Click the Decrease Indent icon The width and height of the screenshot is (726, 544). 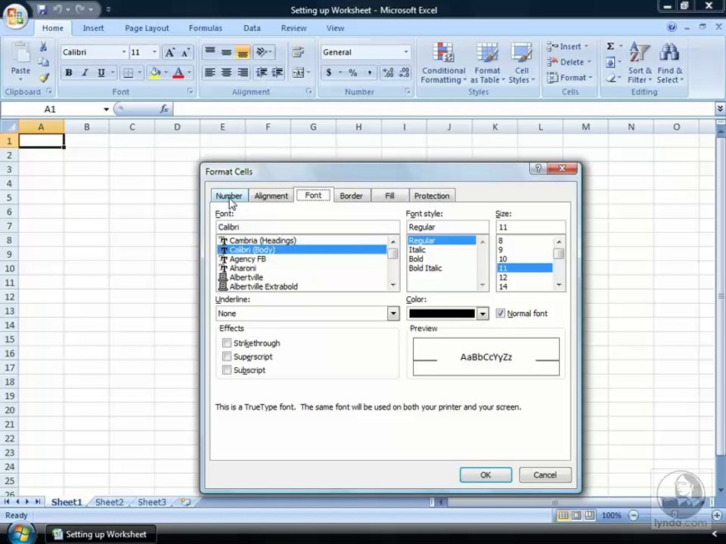[x=262, y=73]
